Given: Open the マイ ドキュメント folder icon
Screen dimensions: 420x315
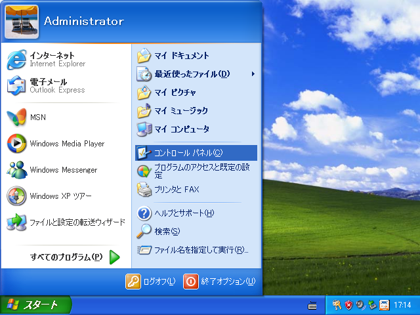Looking at the screenshot, I should pos(144,56).
